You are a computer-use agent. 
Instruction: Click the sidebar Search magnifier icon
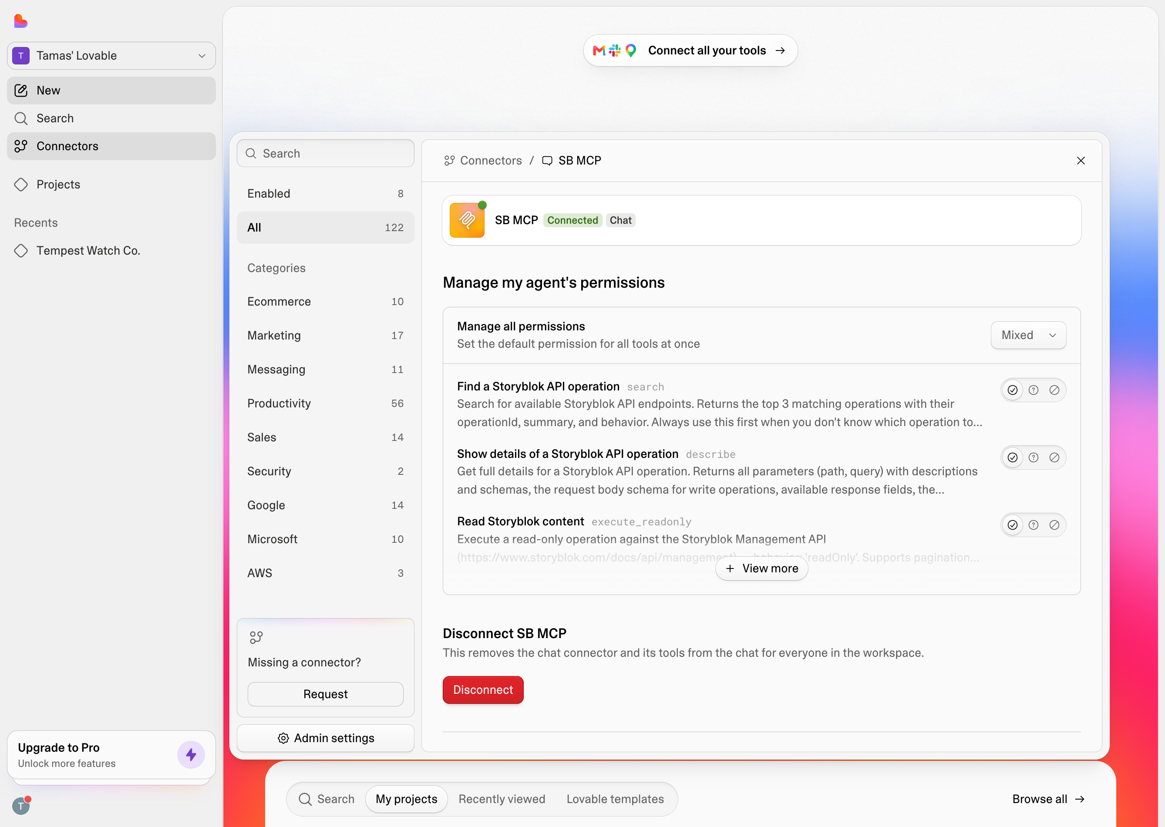[21, 118]
